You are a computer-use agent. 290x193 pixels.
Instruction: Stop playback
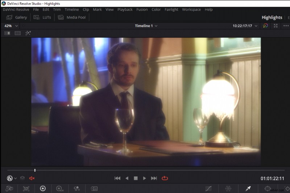point(136,178)
